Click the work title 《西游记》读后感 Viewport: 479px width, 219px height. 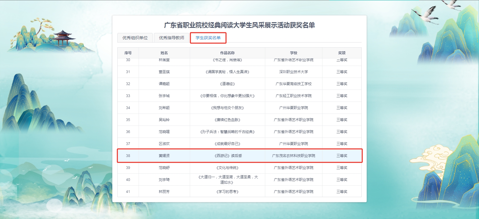click(x=228, y=156)
